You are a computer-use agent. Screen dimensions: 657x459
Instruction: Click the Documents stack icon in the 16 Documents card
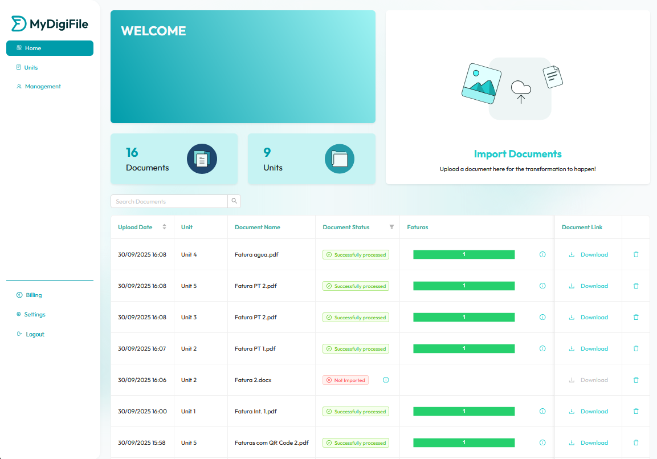(x=202, y=159)
